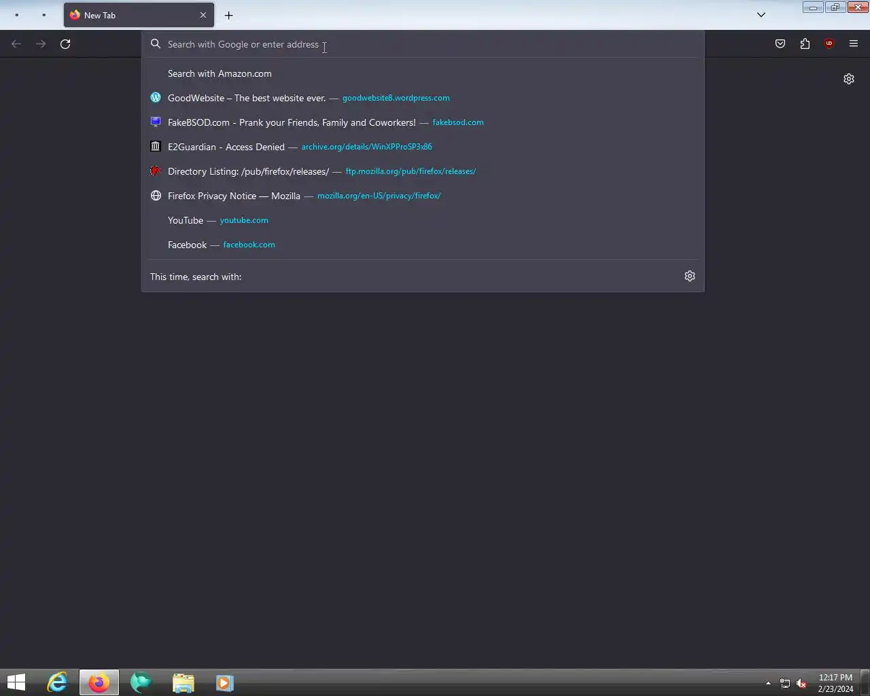Viewport: 870px width, 696px height.
Task: Open GoodWebsite wordpress suggestion
Action: [x=422, y=98]
